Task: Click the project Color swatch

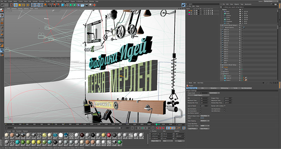Action: tap(202, 118)
